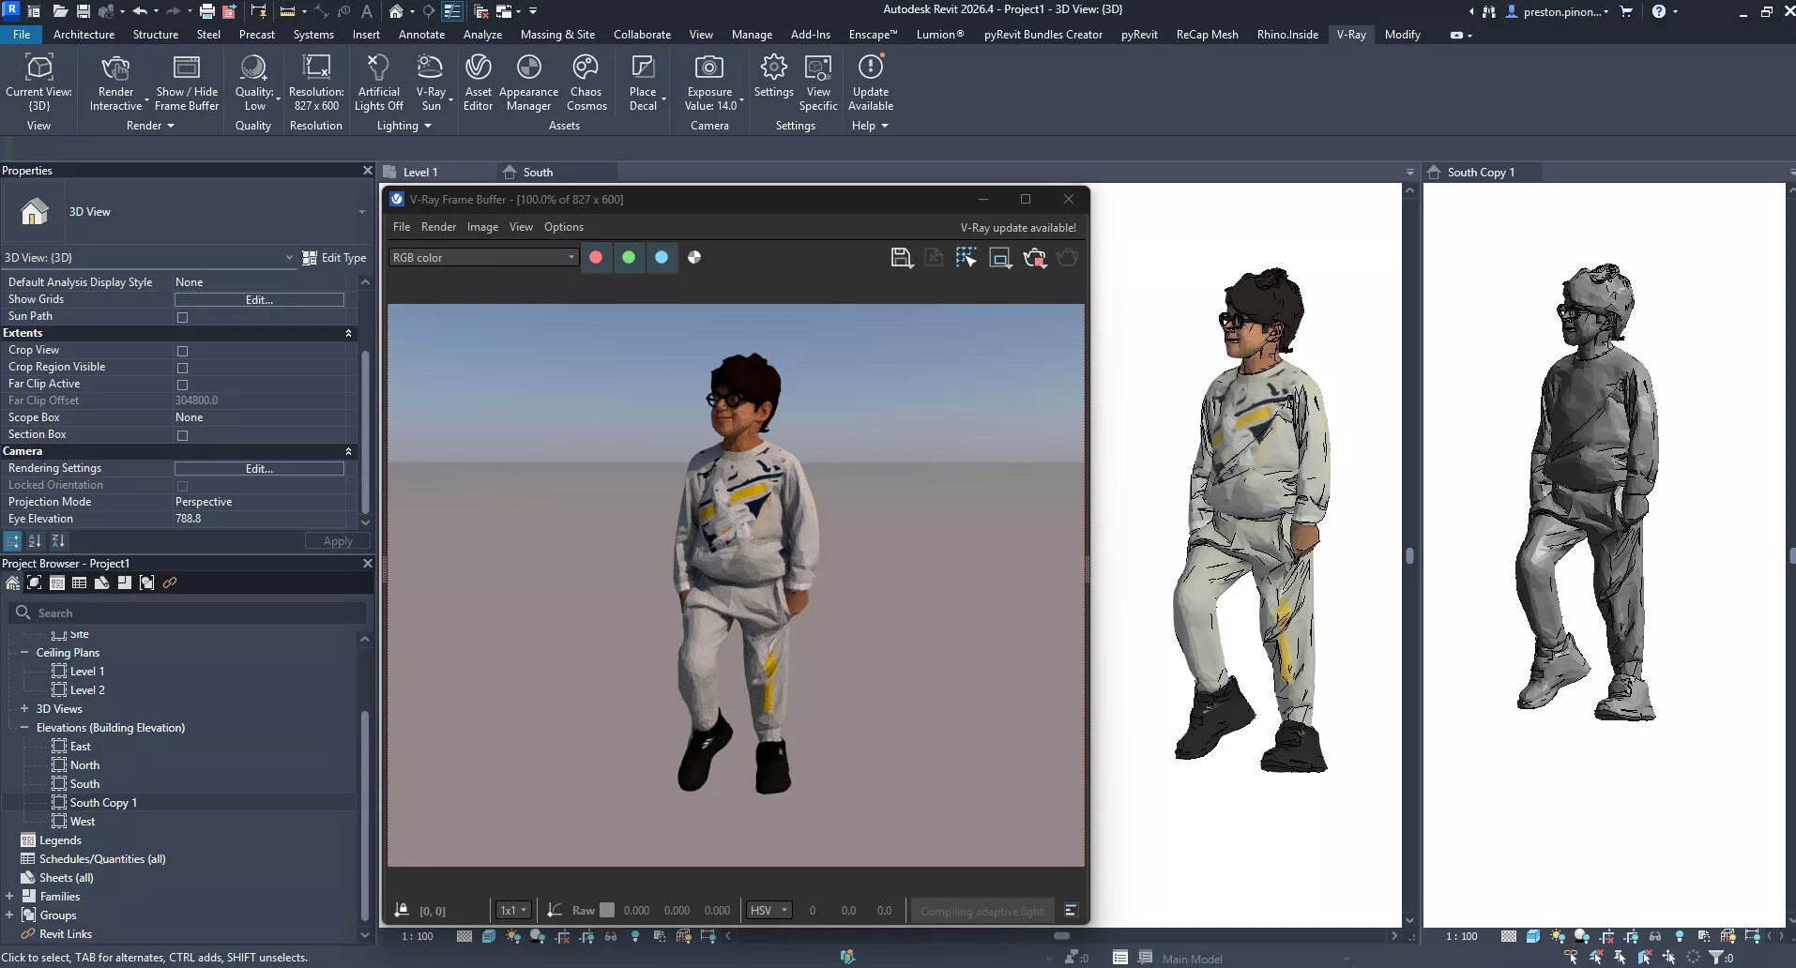Expand the 3D Views tree node
The height and width of the screenshot is (968, 1796).
tap(23, 708)
